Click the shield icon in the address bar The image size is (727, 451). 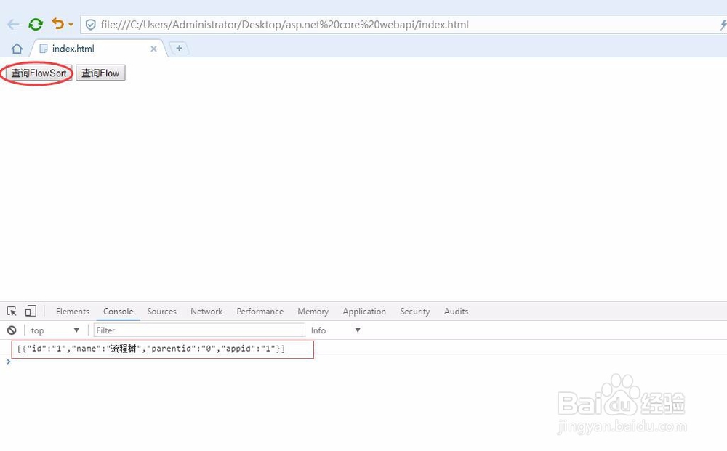(90, 24)
